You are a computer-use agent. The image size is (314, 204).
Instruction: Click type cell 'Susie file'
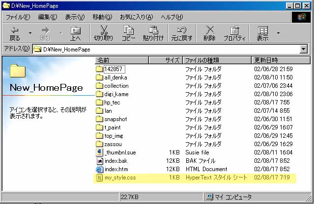(x=197, y=153)
